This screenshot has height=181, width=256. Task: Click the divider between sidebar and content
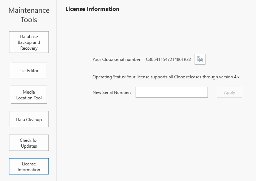coord(56,91)
